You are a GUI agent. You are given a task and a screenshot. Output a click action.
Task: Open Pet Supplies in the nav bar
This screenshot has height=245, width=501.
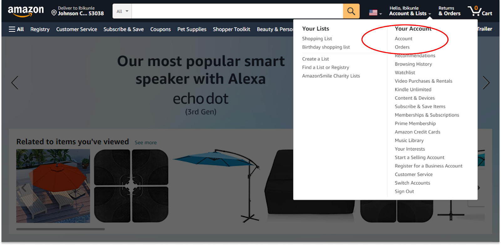click(192, 29)
